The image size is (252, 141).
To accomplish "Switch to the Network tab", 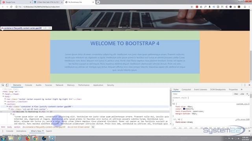I will point(59,85).
